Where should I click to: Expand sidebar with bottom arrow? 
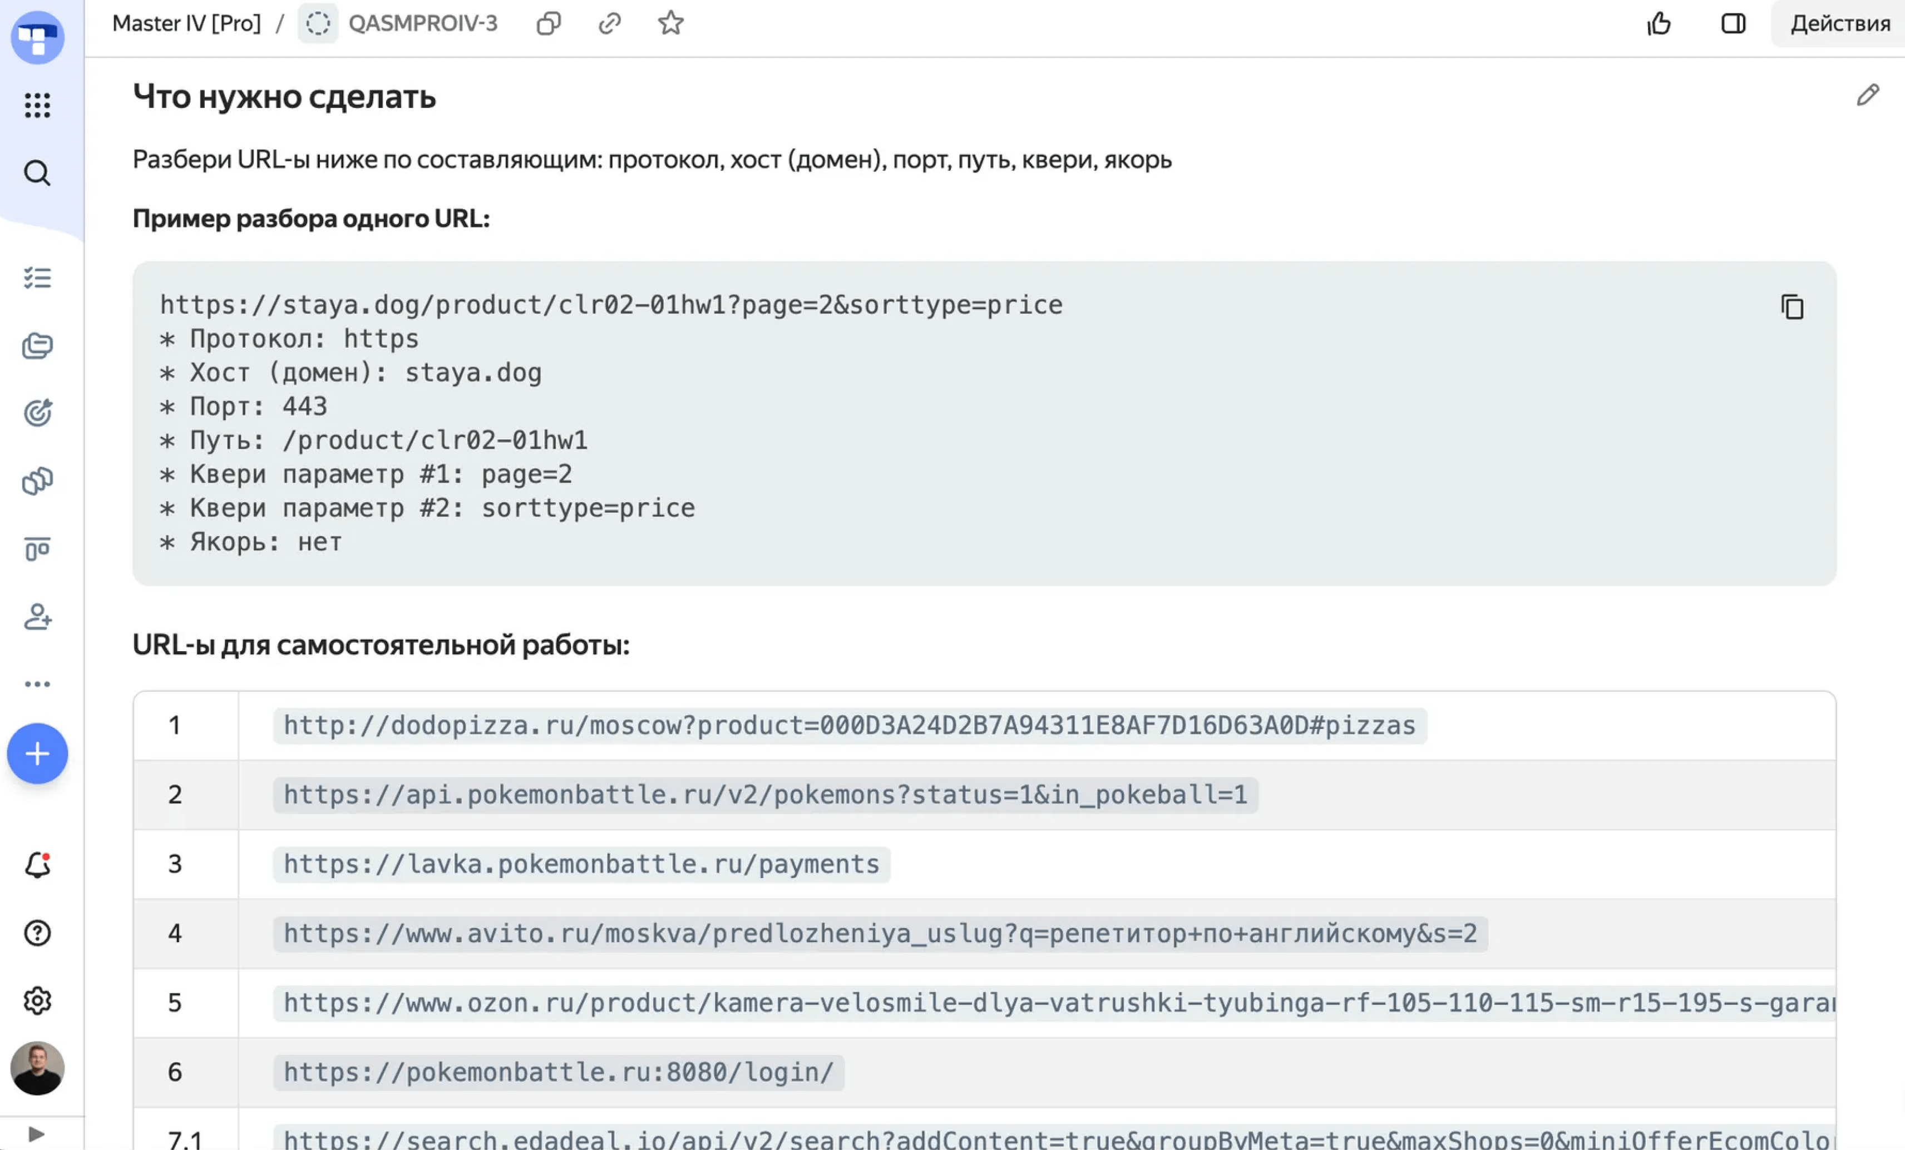(36, 1134)
